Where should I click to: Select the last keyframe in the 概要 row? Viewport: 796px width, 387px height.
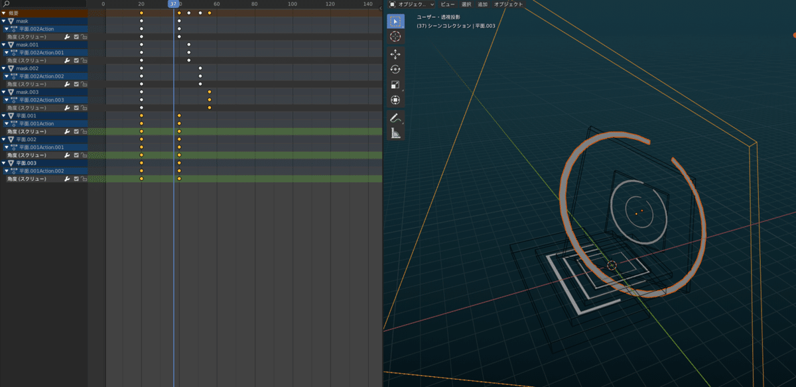(x=210, y=13)
